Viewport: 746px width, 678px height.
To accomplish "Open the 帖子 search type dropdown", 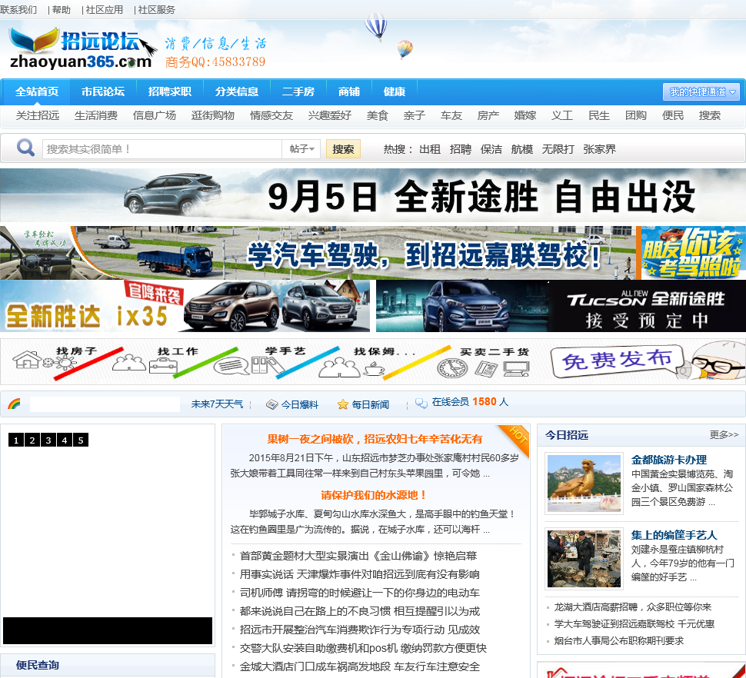I will tap(301, 149).
